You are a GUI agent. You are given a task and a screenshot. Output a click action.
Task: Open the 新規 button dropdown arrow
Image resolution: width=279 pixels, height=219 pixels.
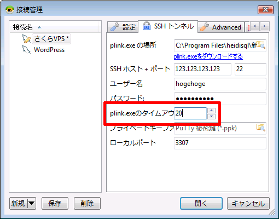[x=32, y=203]
